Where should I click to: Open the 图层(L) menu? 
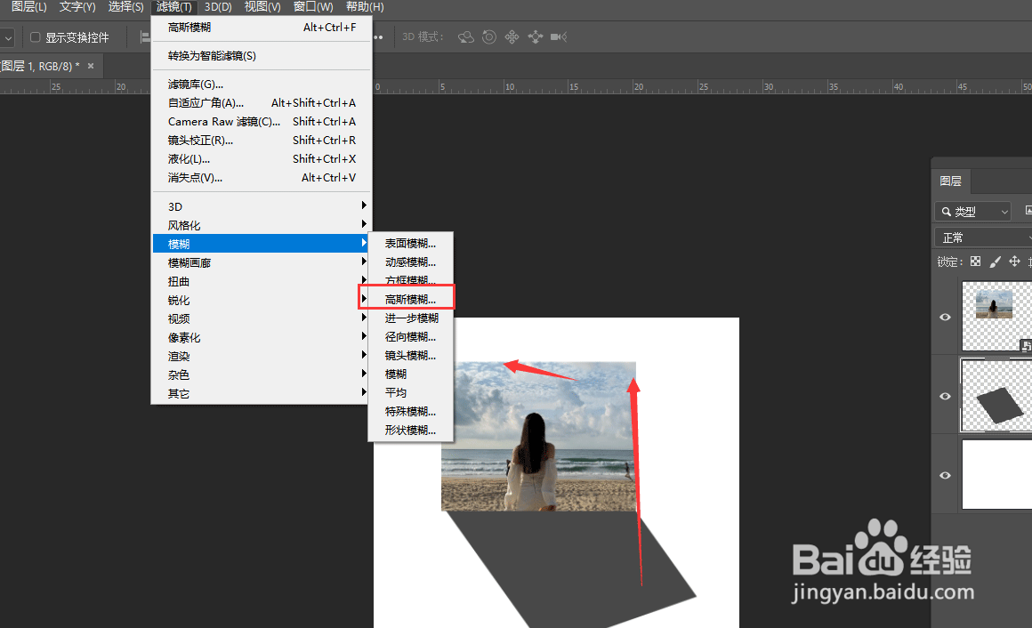coord(29,6)
